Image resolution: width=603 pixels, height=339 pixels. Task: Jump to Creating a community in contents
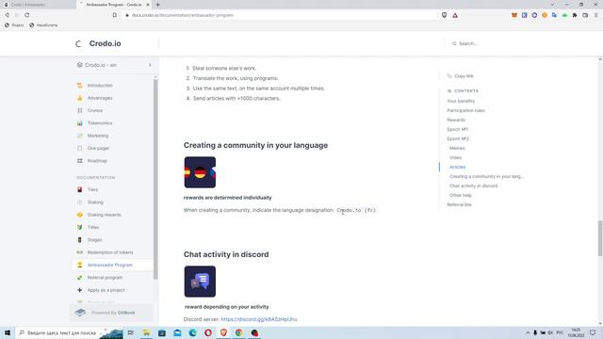[x=486, y=176]
